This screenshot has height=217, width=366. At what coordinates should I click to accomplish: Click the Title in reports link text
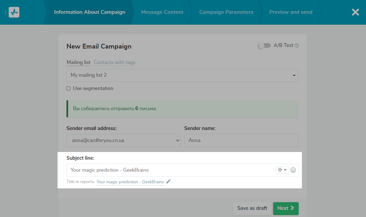pyautogui.click(x=130, y=182)
